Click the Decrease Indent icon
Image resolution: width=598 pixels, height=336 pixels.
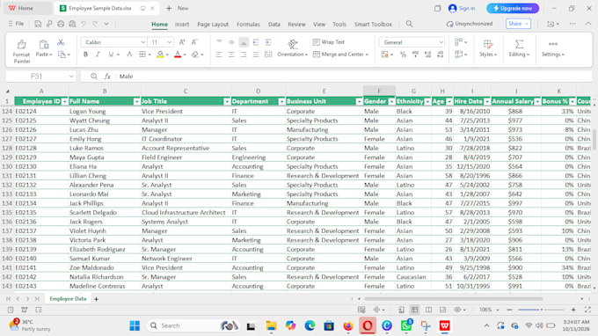point(256,42)
